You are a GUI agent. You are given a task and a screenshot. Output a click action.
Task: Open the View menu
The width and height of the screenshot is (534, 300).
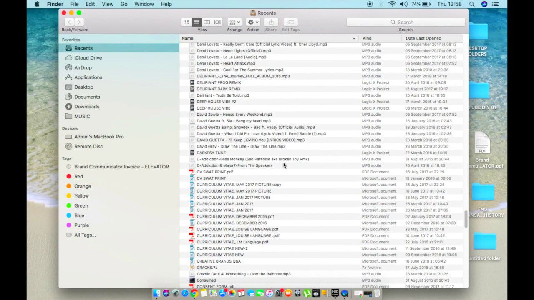[x=108, y=4]
